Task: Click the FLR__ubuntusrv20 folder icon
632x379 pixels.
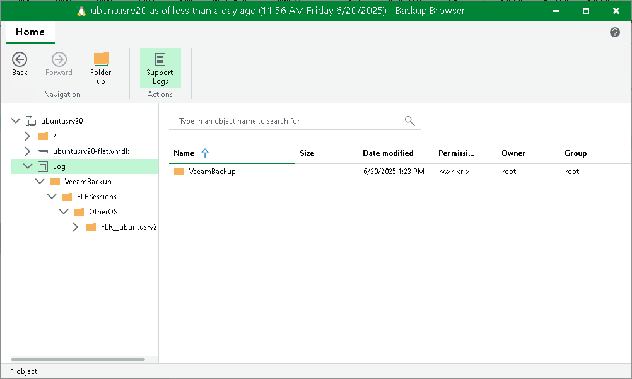Action: pyautogui.click(x=91, y=227)
